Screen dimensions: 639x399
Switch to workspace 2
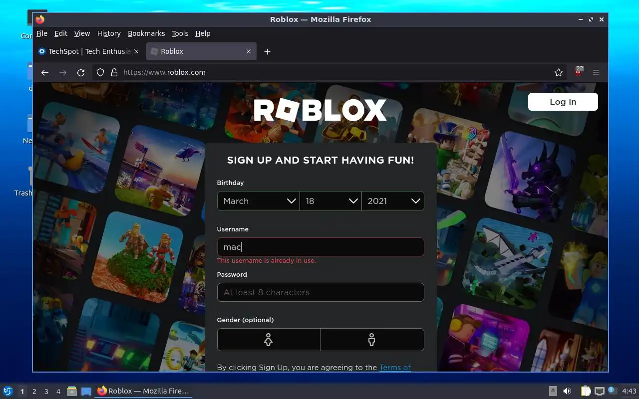coord(34,392)
